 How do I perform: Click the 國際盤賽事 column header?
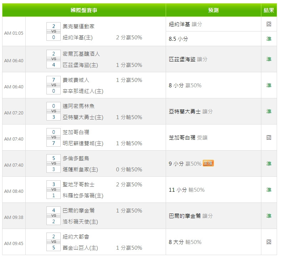click(x=84, y=10)
